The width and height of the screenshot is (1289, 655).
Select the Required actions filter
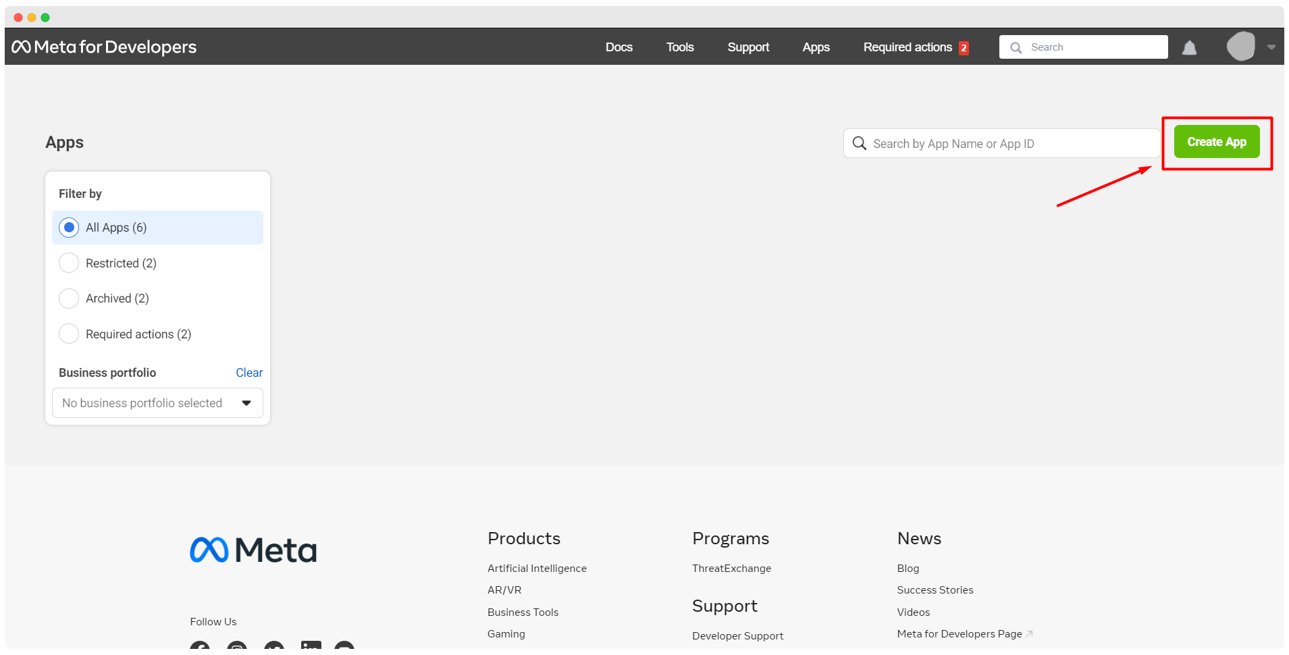pos(69,334)
